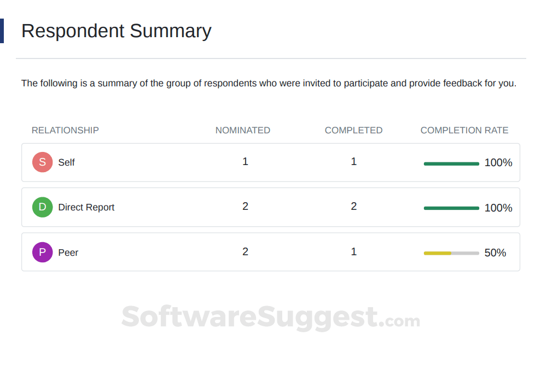
Task: Select the Direct Report relationship label
Action: tap(86, 208)
